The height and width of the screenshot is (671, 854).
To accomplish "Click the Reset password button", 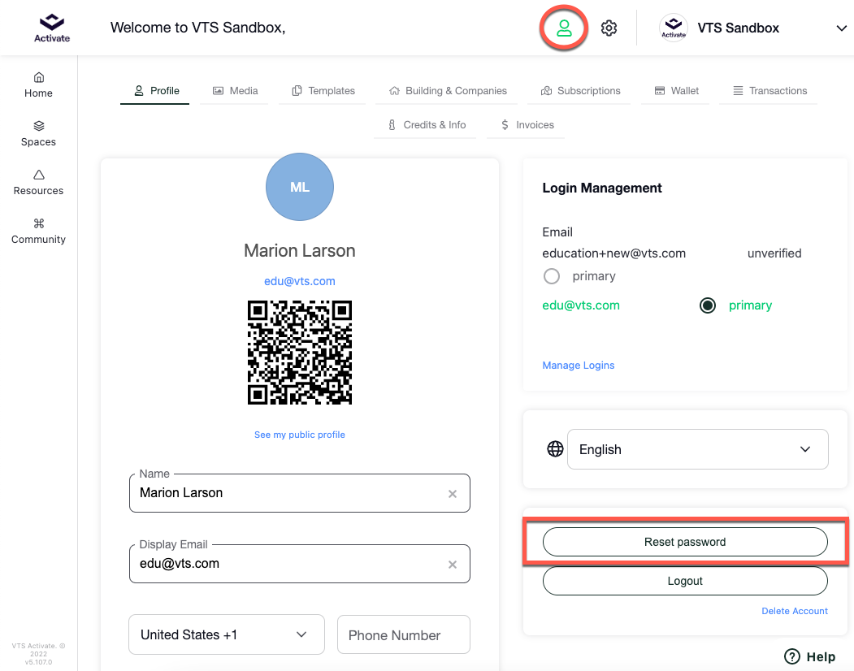I will pyautogui.click(x=685, y=542).
